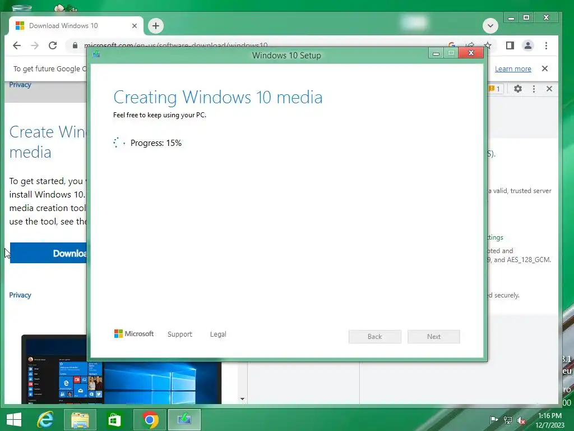Viewport: 574px width, 431px height.
Task: Click Learn more link in infobar
Action: (513, 68)
